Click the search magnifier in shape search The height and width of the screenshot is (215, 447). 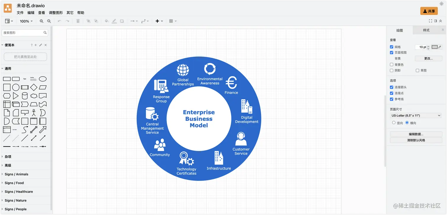point(45,33)
